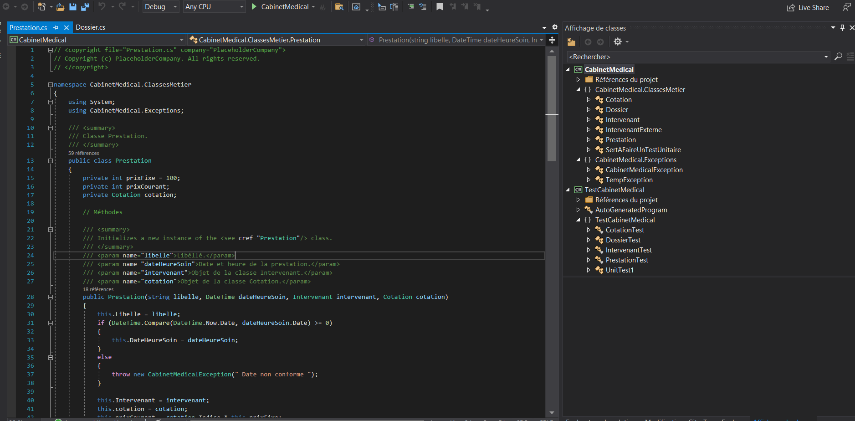This screenshot has height=421, width=855.
Task: Click "18 références" CodeLens link
Action: pos(98,289)
